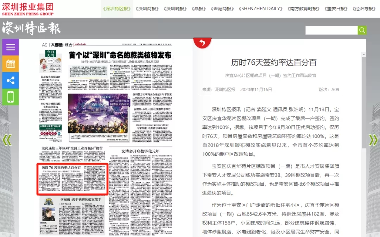The image size is (380, 237).
Task: Open the 《经济导报》 tab
Action: click(x=364, y=9)
